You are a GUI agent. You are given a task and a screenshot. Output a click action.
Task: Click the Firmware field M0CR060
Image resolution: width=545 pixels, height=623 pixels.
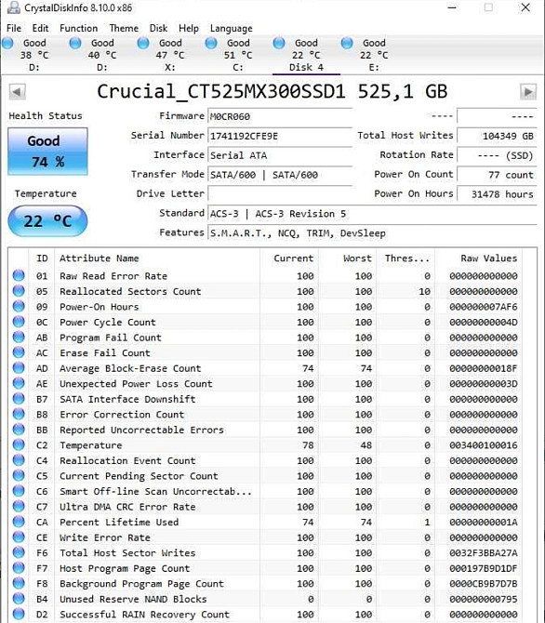280,116
